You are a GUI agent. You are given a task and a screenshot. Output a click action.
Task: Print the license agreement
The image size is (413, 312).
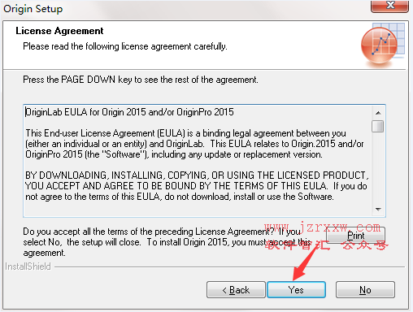tap(355, 235)
